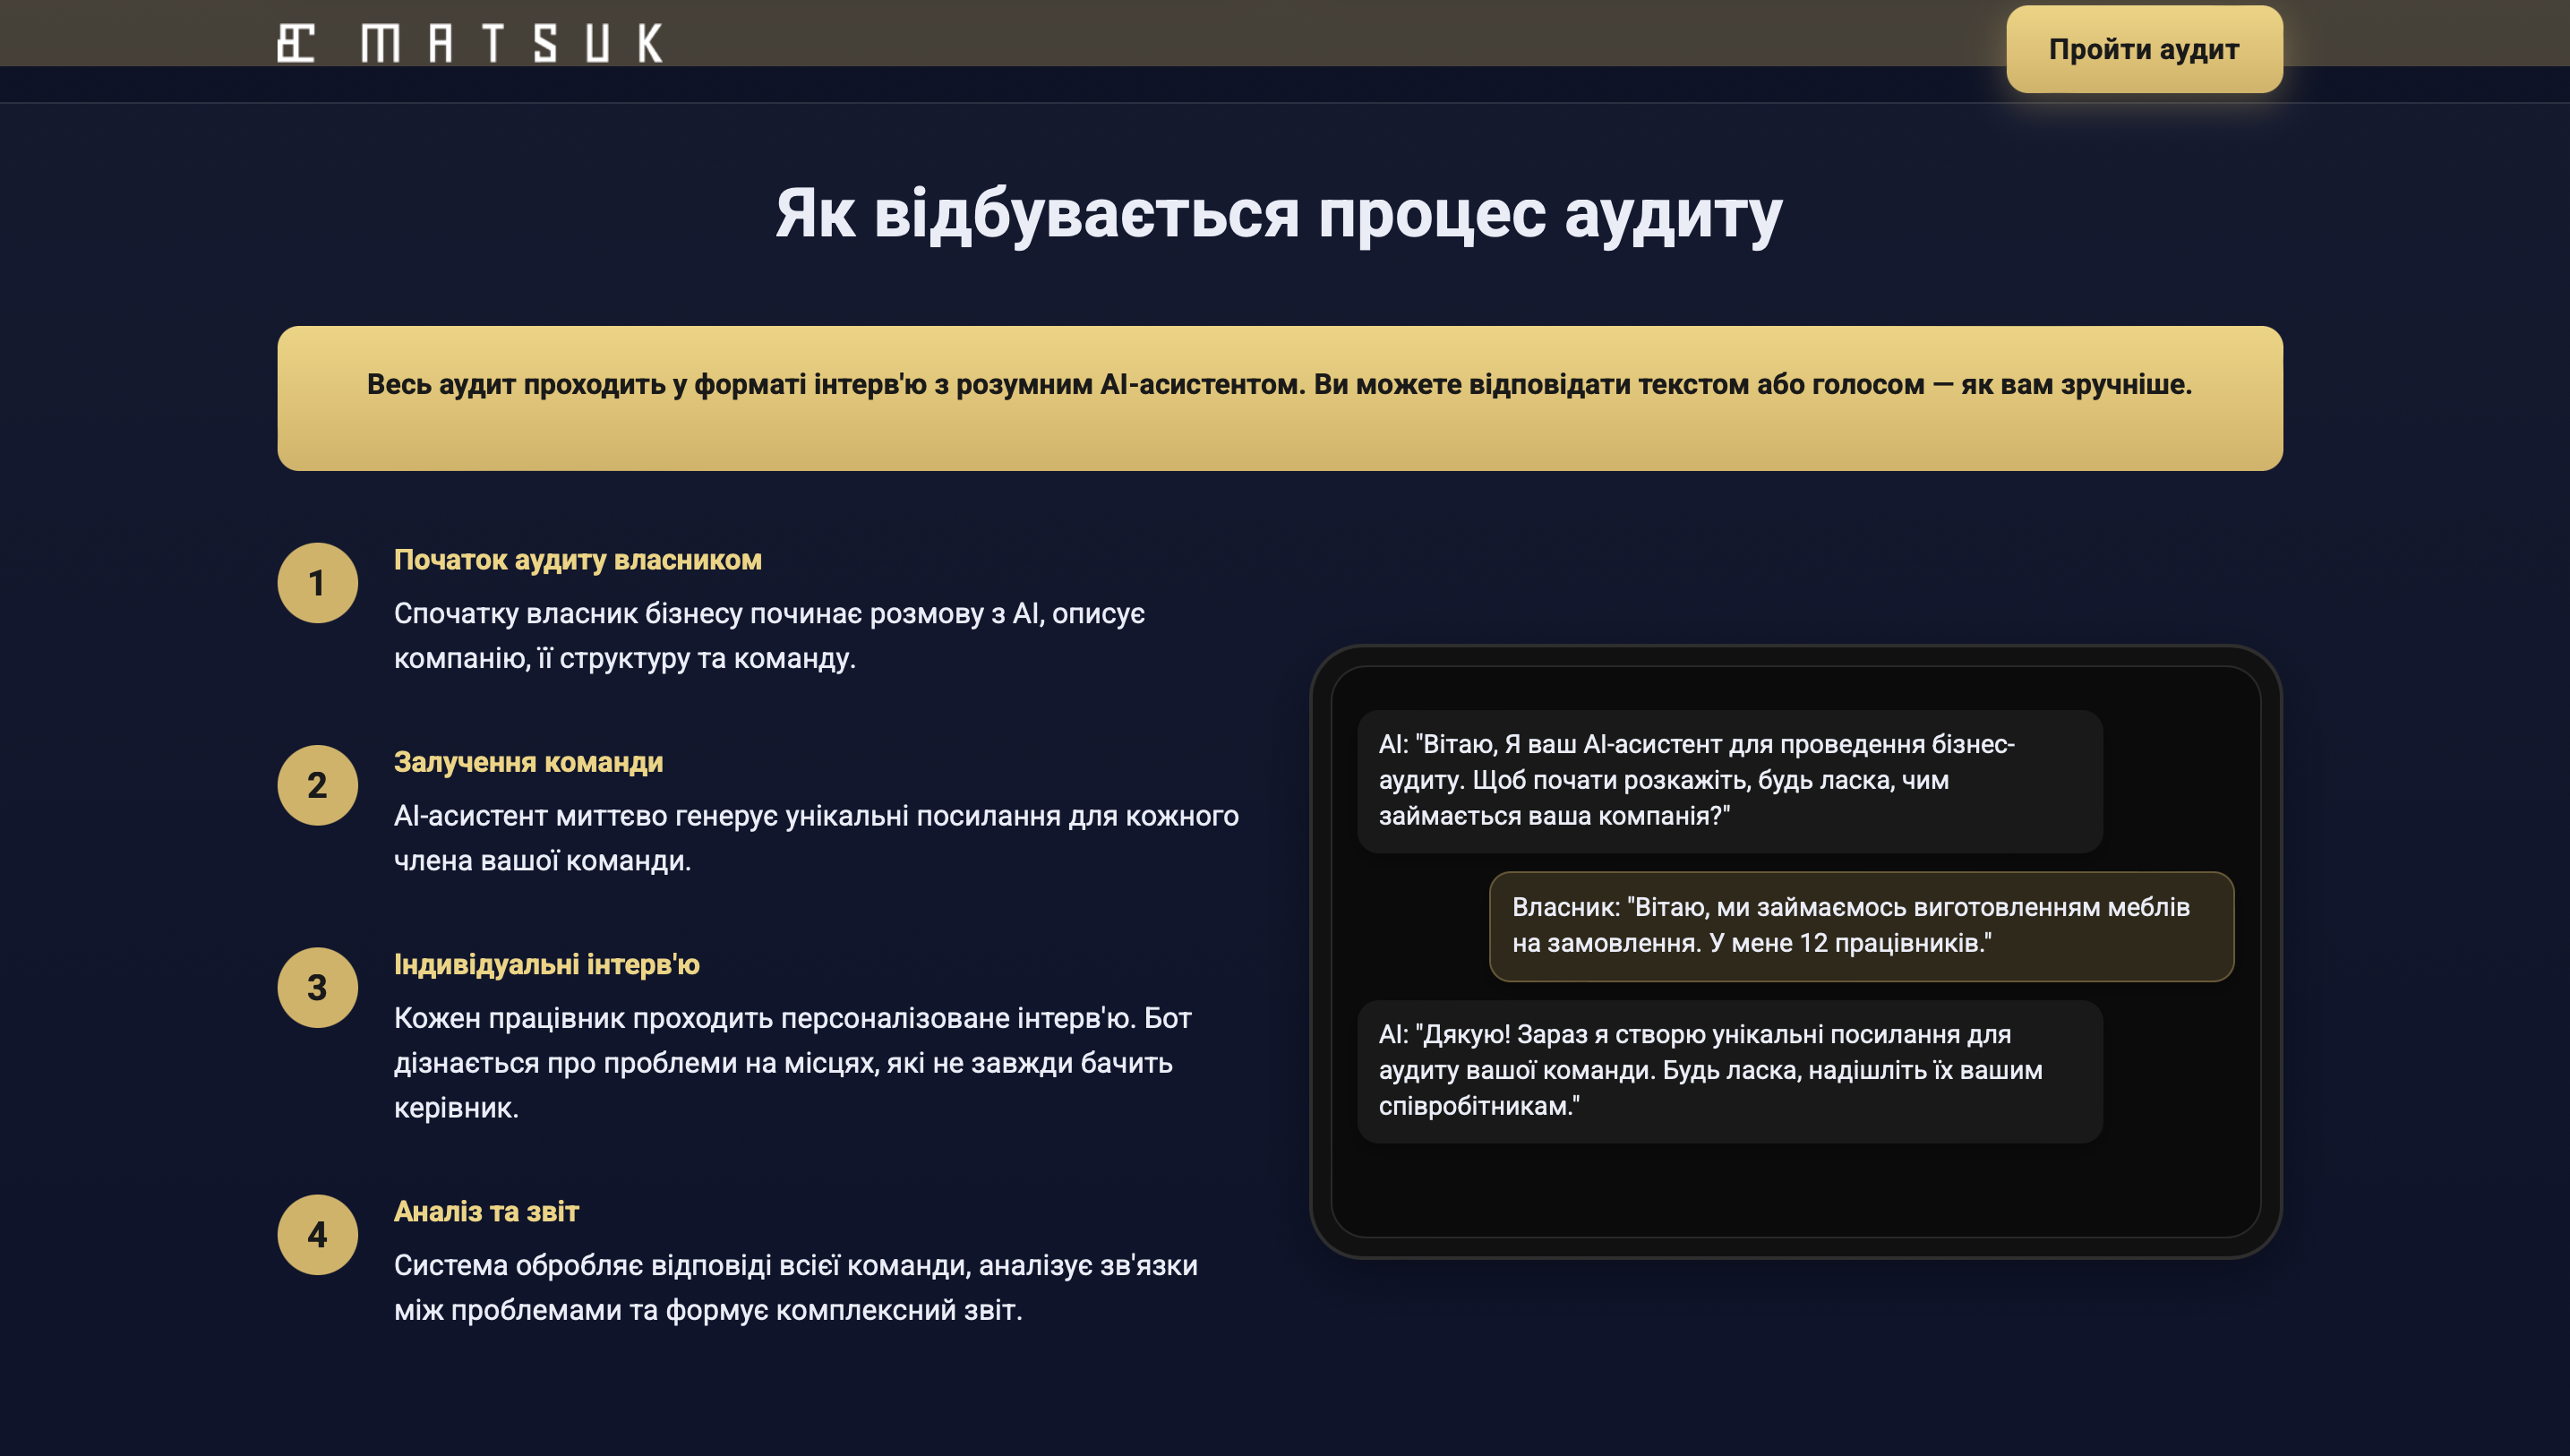Click 'Індивідуальні інтерв'ю' step title
Image resolution: width=2570 pixels, height=1456 pixels.
547,964
